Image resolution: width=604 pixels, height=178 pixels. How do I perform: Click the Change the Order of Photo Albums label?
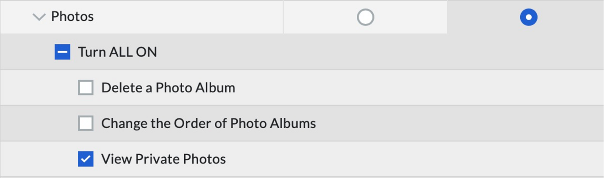coord(208,123)
